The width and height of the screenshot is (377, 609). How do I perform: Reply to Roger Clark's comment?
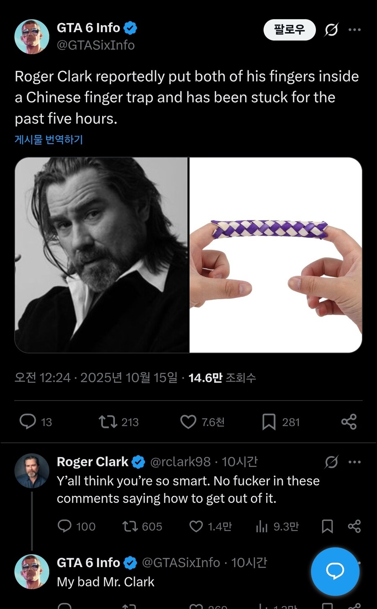pos(65,526)
